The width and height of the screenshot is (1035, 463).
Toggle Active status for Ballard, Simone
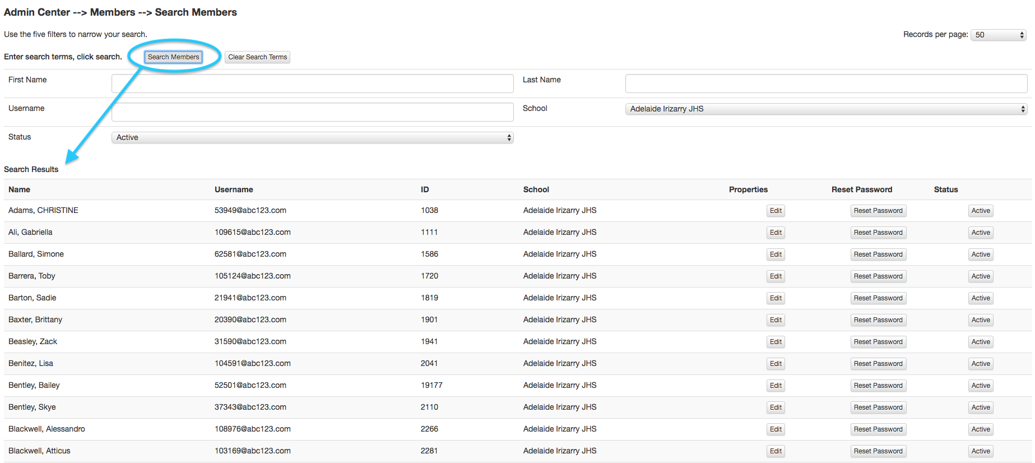pos(981,254)
